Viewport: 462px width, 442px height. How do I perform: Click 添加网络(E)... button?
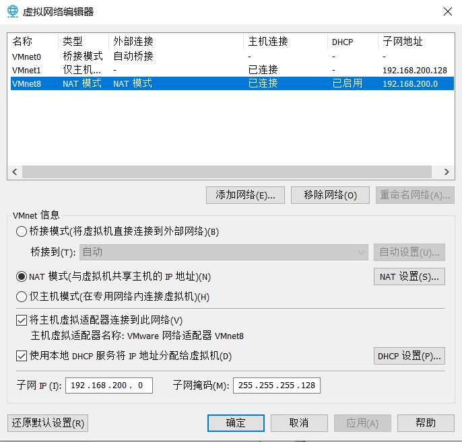(x=245, y=195)
